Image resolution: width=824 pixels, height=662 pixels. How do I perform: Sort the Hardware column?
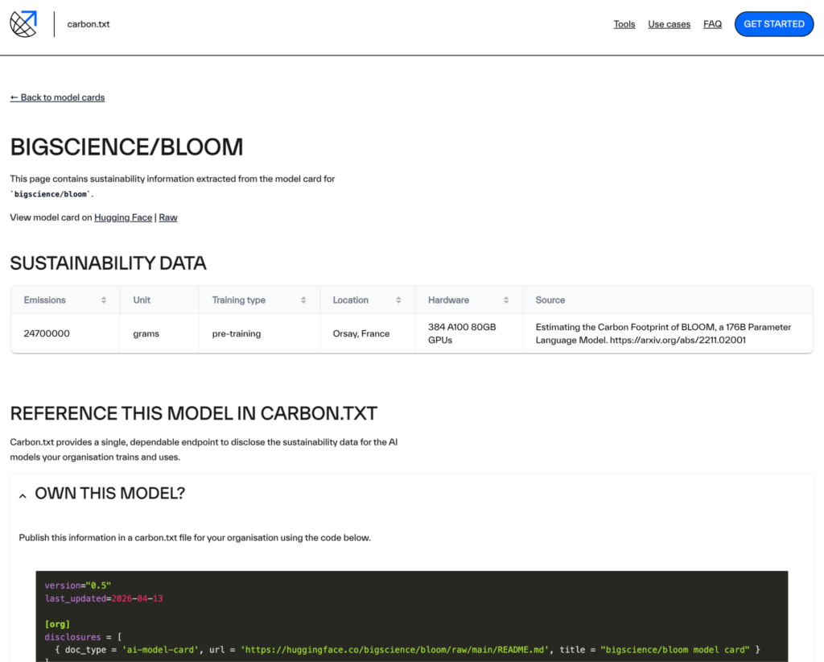(x=508, y=300)
